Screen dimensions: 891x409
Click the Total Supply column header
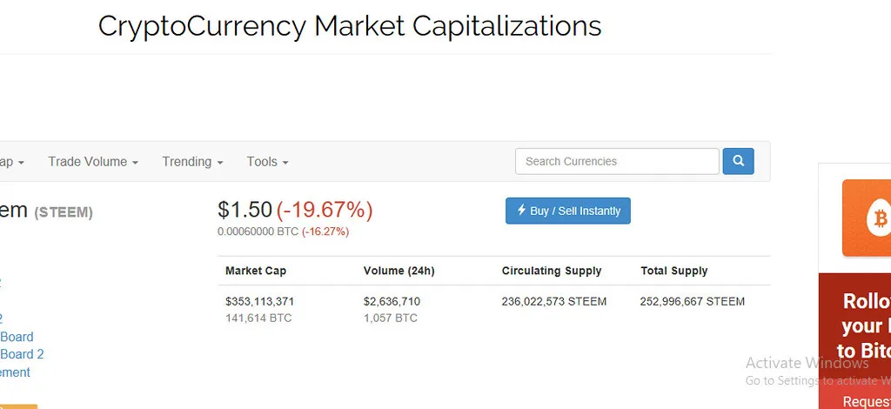tap(674, 271)
